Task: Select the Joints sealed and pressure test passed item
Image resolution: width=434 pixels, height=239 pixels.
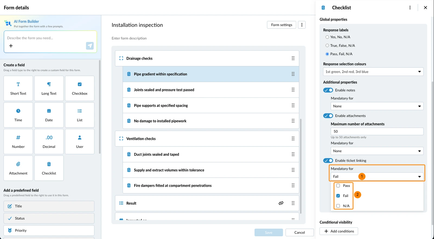Action: click(x=211, y=90)
